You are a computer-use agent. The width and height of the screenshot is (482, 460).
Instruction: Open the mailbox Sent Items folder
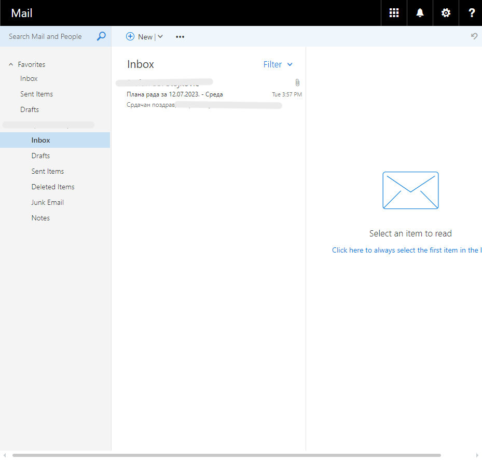click(x=48, y=172)
